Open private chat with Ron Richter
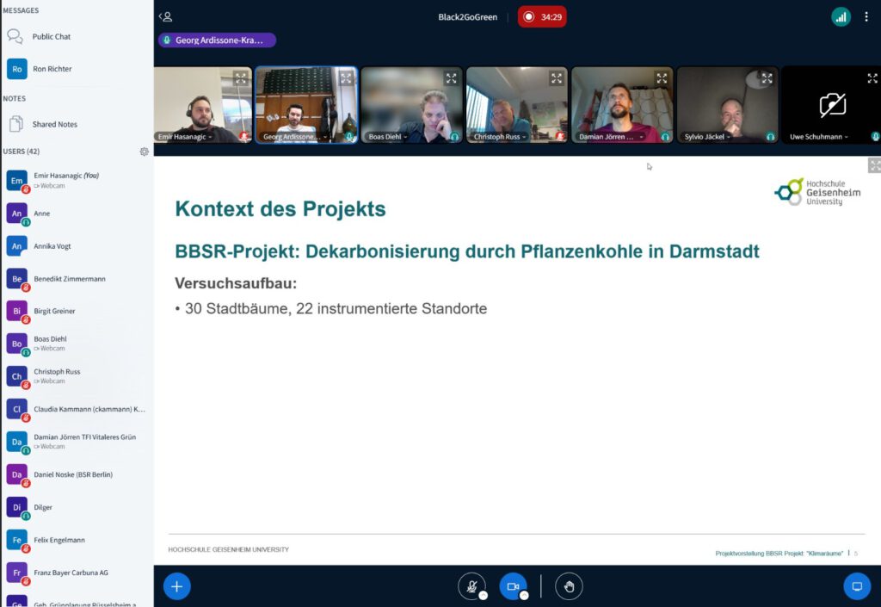The height and width of the screenshot is (607, 881). click(52, 69)
